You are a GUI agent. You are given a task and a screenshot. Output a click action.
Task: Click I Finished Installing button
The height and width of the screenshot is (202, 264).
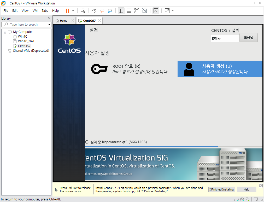coord(221,189)
